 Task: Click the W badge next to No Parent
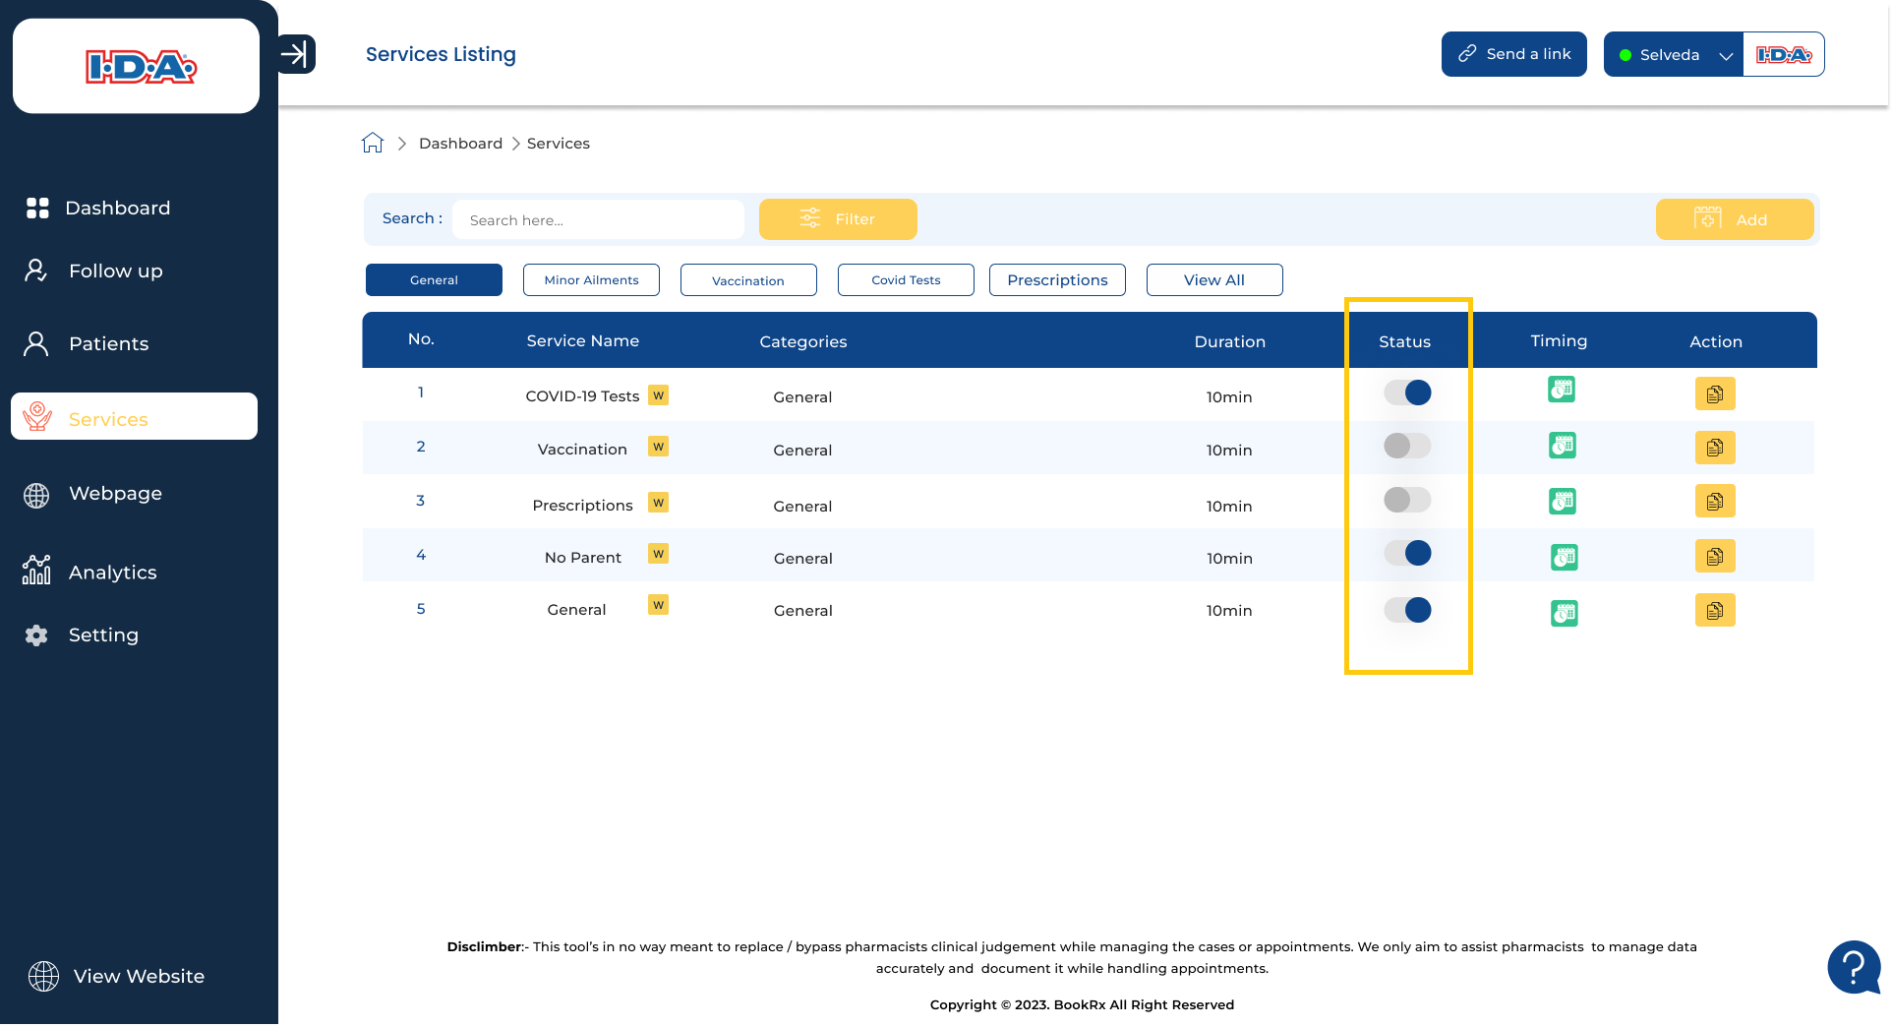click(x=658, y=554)
